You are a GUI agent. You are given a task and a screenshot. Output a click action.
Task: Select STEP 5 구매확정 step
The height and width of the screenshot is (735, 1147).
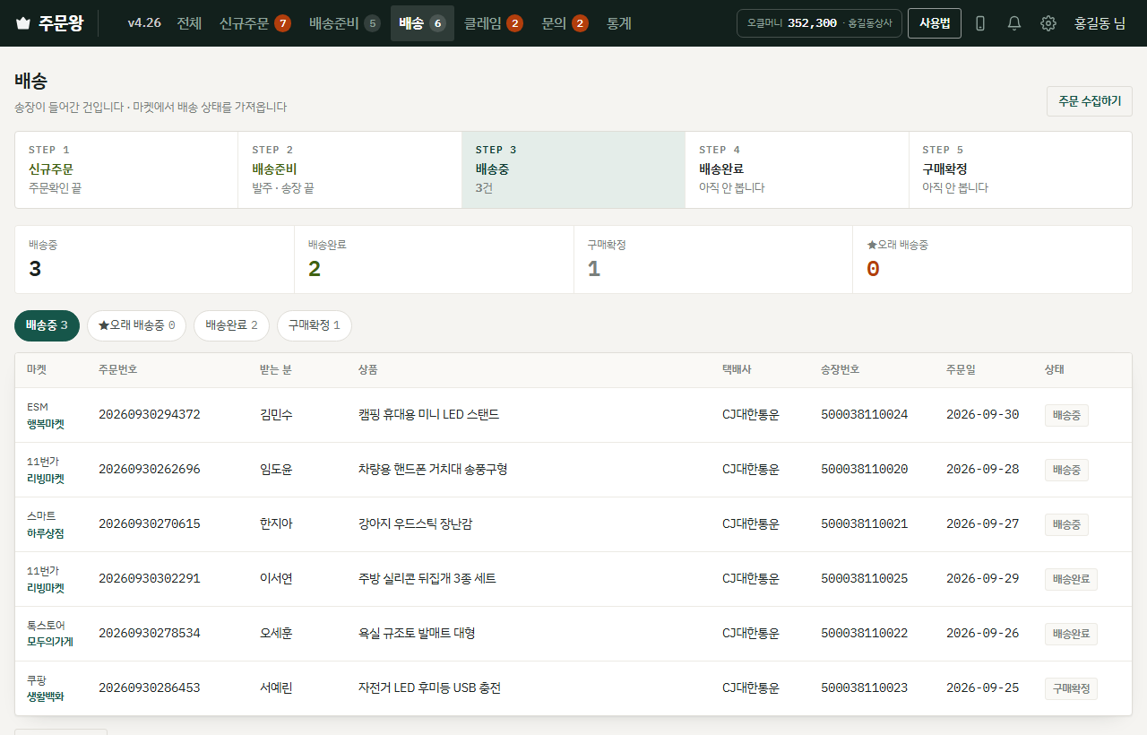pos(1021,169)
